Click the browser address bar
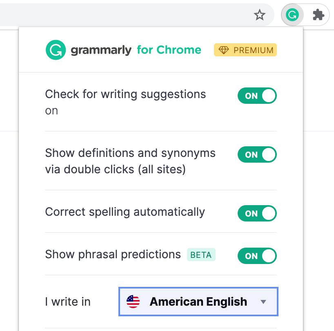The height and width of the screenshot is (331, 334). pos(122,16)
